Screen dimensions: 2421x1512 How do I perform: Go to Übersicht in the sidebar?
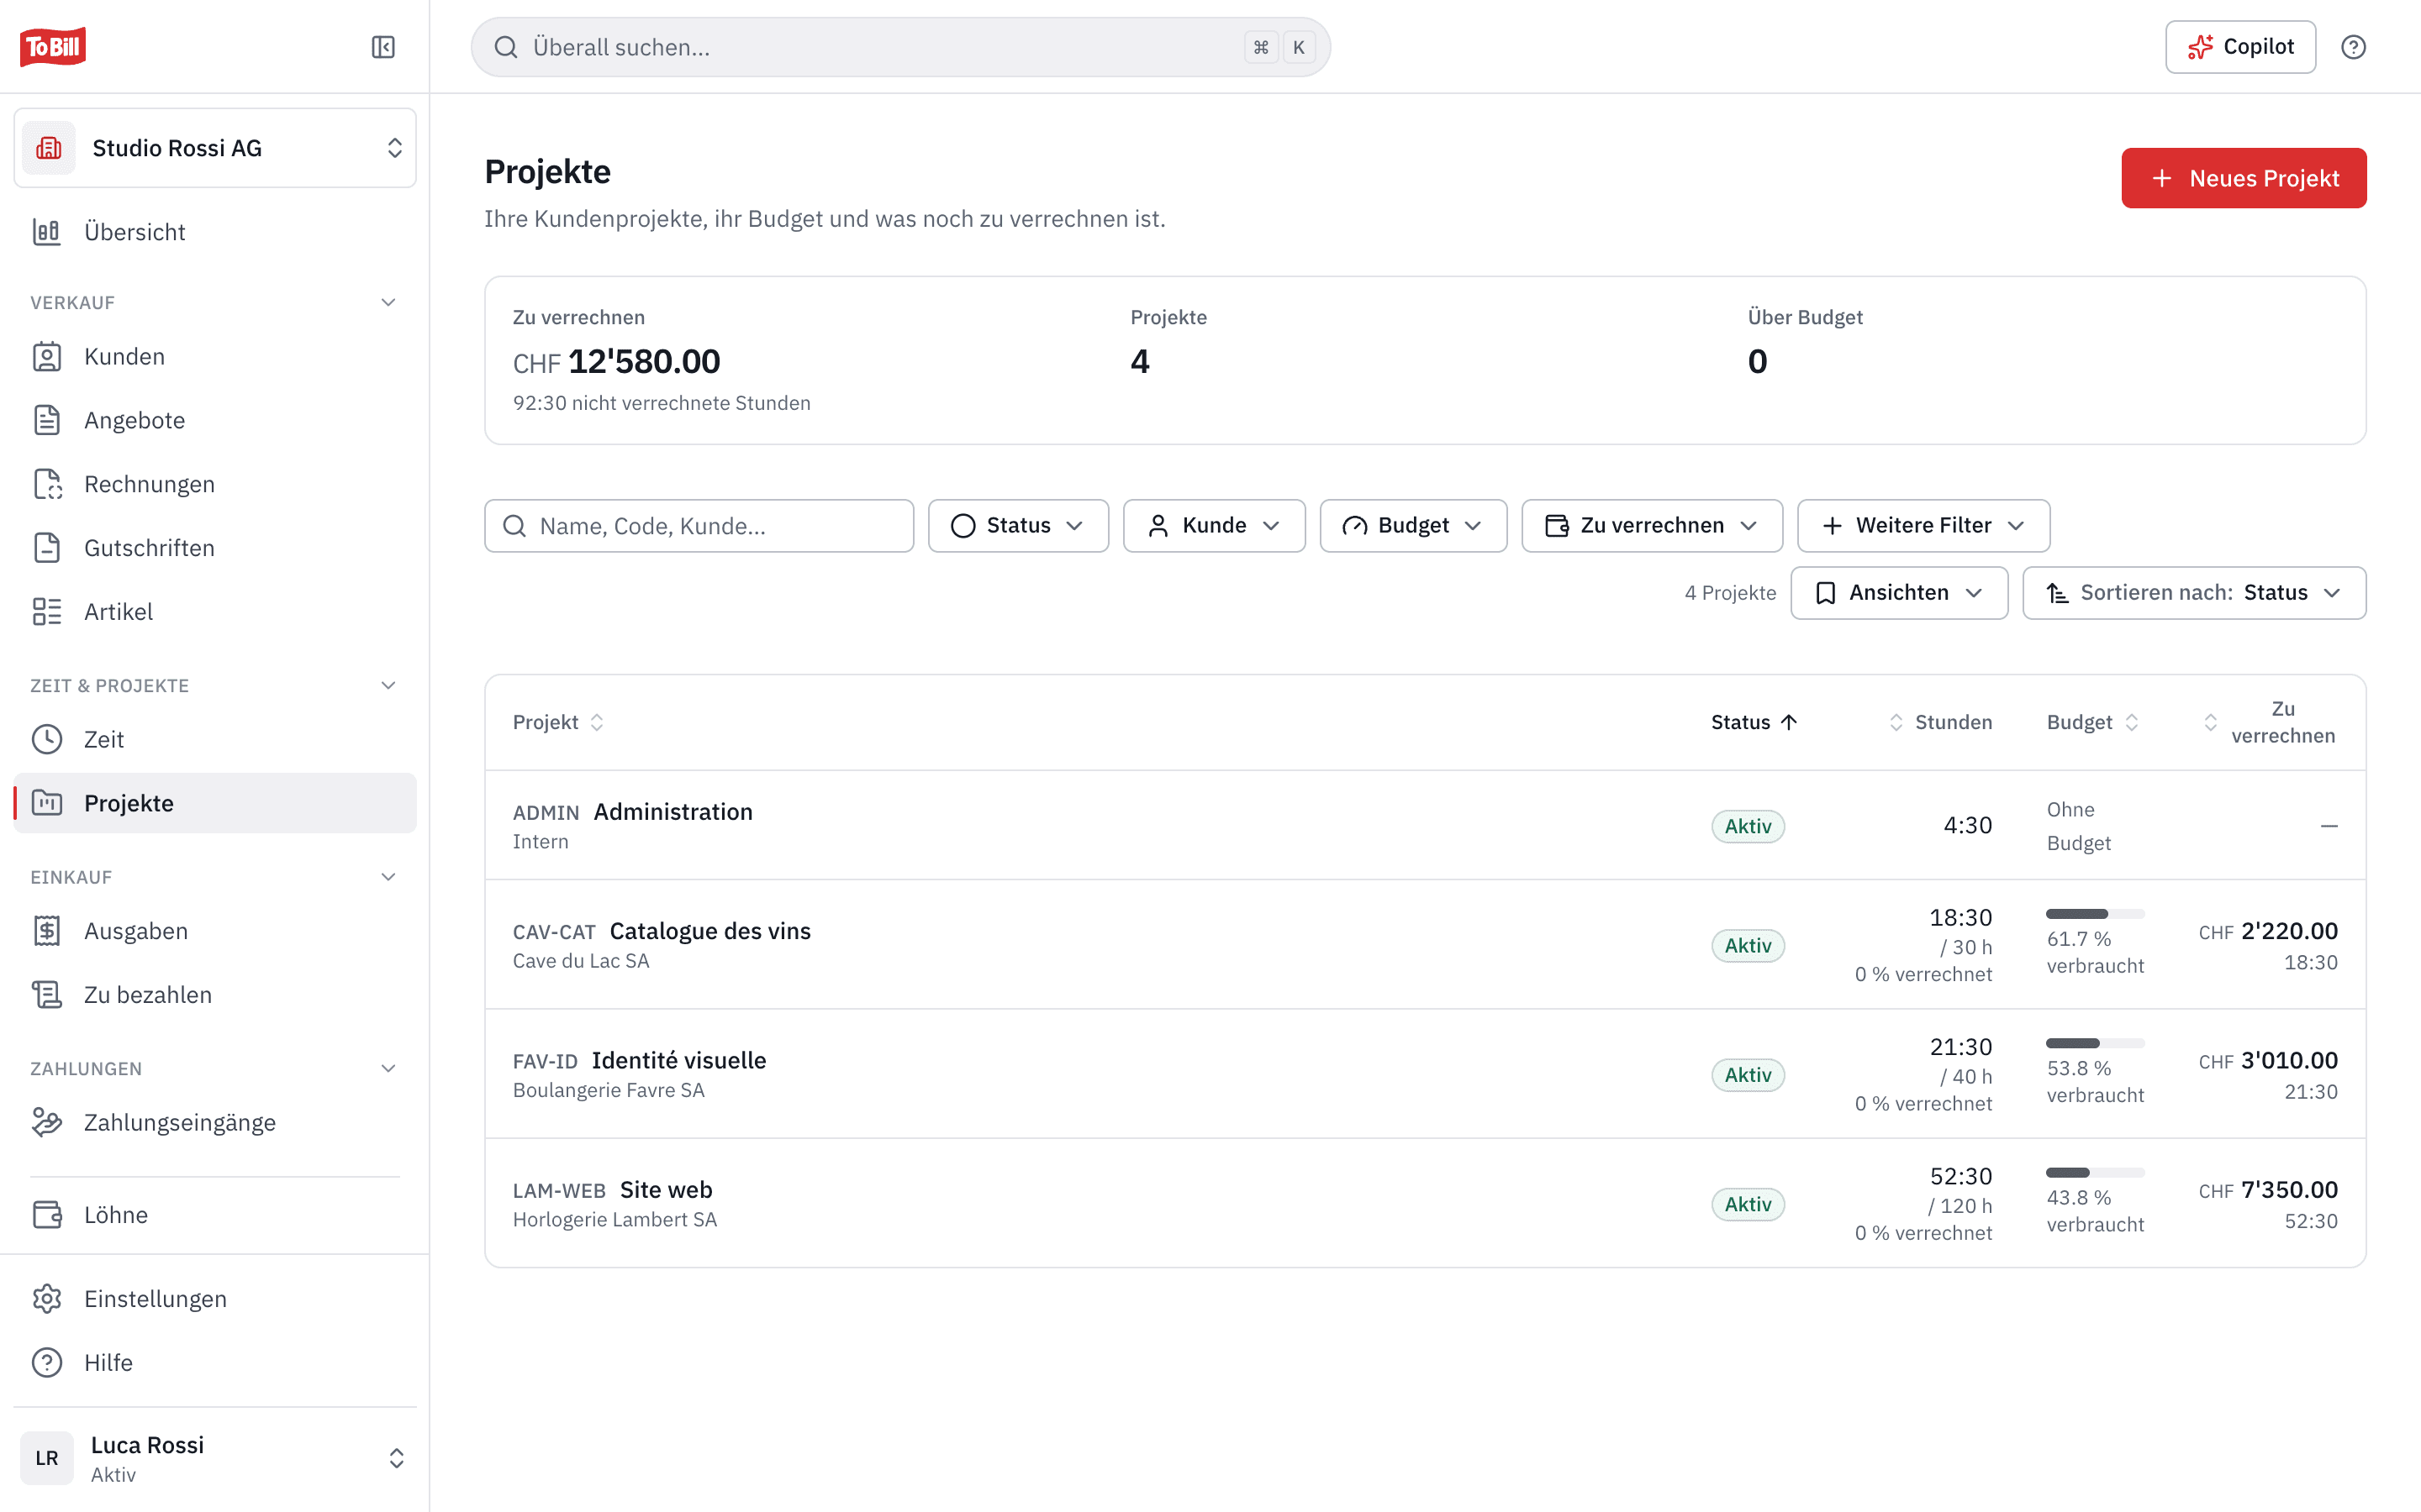(x=215, y=232)
